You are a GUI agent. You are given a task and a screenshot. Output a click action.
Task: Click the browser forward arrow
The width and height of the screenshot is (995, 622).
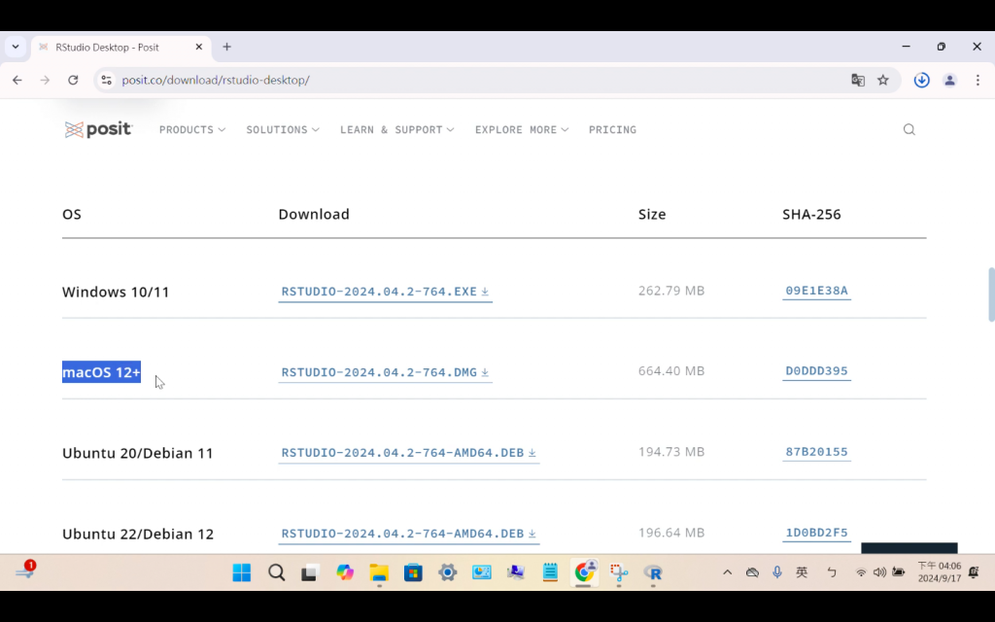coord(45,80)
